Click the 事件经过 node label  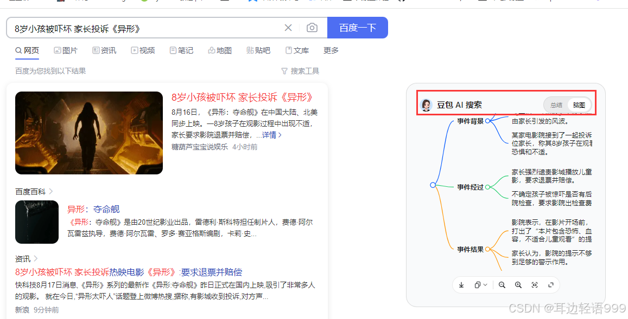tap(471, 187)
